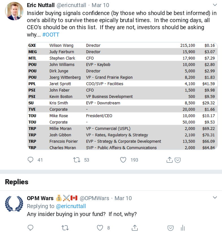Open the #OOTT hashtag link
This screenshot has height=237, width=222.
pos(51,35)
